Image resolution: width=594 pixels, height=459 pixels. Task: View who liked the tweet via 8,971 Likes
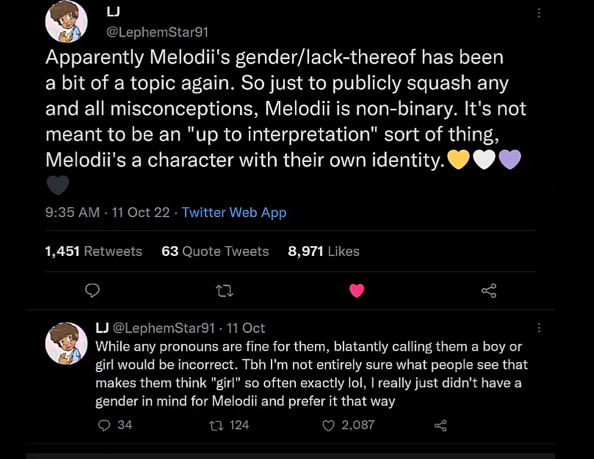tap(324, 251)
